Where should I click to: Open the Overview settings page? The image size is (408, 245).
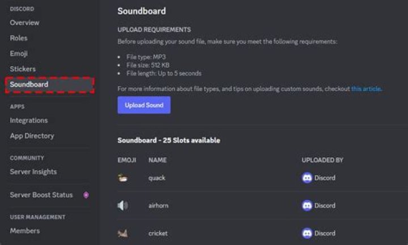pos(24,23)
